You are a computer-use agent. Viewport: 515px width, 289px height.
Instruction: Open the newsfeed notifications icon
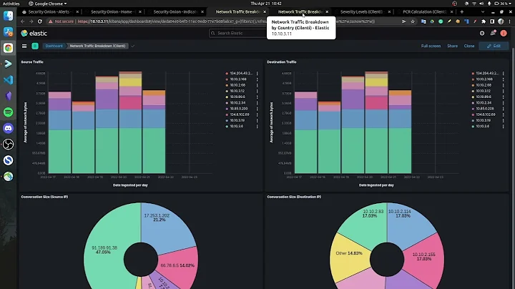click(493, 33)
